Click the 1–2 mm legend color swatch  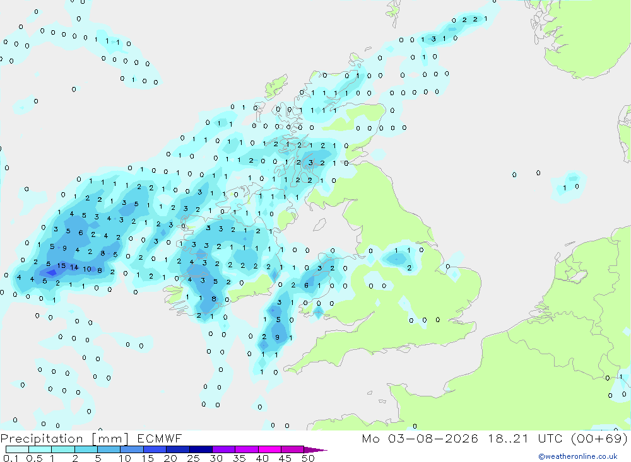[62, 449]
